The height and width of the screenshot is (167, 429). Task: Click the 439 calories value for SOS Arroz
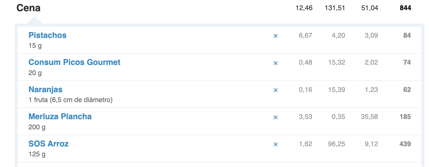[x=405, y=144]
